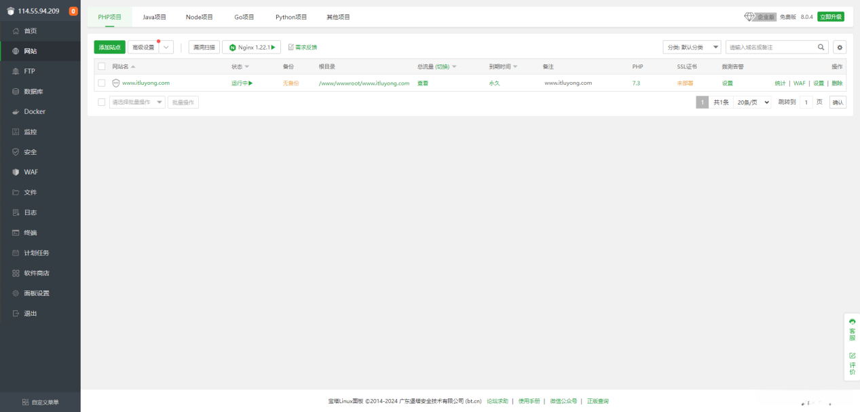Click the 删除 link in site row
The image size is (860, 412).
(x=837, y=83)
